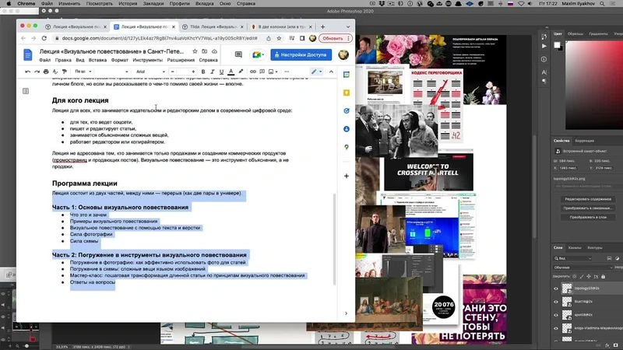Toggle lock image pixels brush icon

click(x=582, y=276)
